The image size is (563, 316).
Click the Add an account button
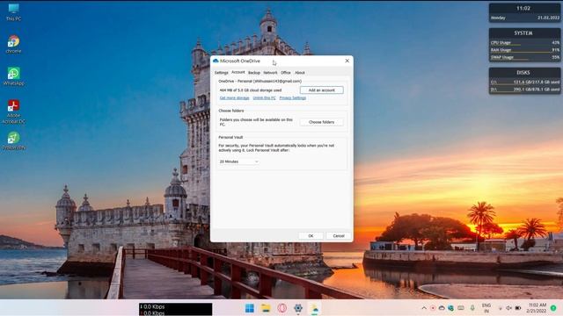click(x=321, y=90)
